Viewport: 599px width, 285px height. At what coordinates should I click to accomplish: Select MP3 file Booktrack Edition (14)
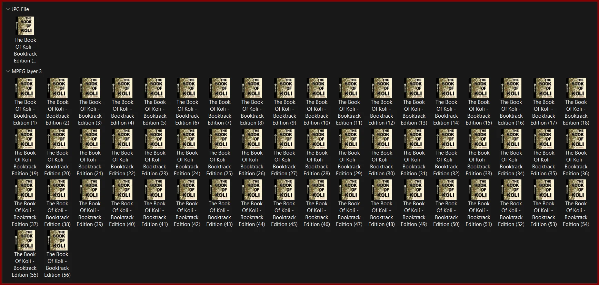pyautogui.click(x=447, y=102)
